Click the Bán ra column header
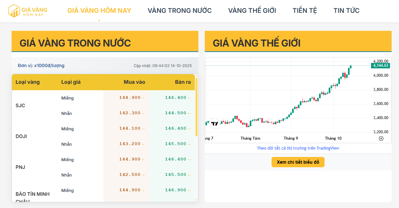 pyautogui.click(x=183, y=82)
